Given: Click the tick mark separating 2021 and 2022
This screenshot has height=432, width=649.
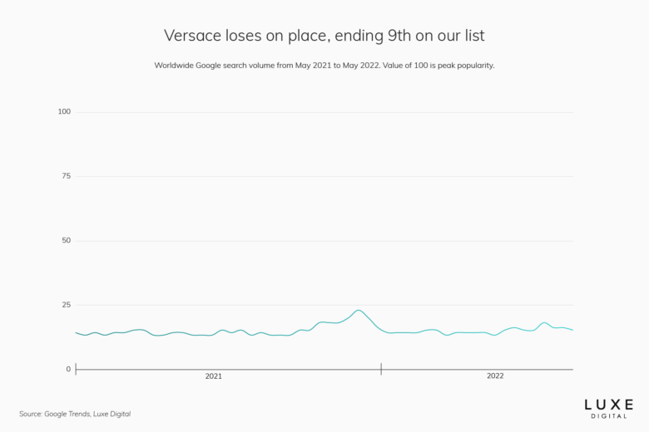Looking at the screenshot, I should 381,369.
